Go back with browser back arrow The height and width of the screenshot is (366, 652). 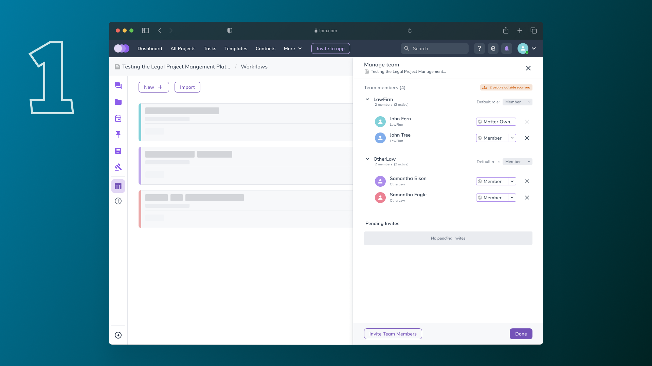[160, 30]
